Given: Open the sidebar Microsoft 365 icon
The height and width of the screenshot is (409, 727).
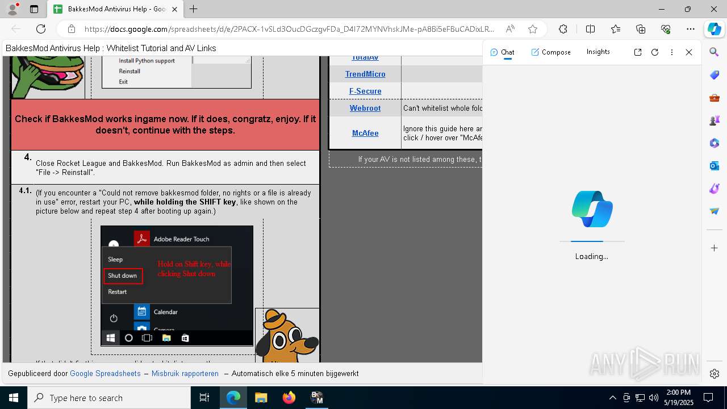Looking at the screenshot, I should tap(715, 143).
